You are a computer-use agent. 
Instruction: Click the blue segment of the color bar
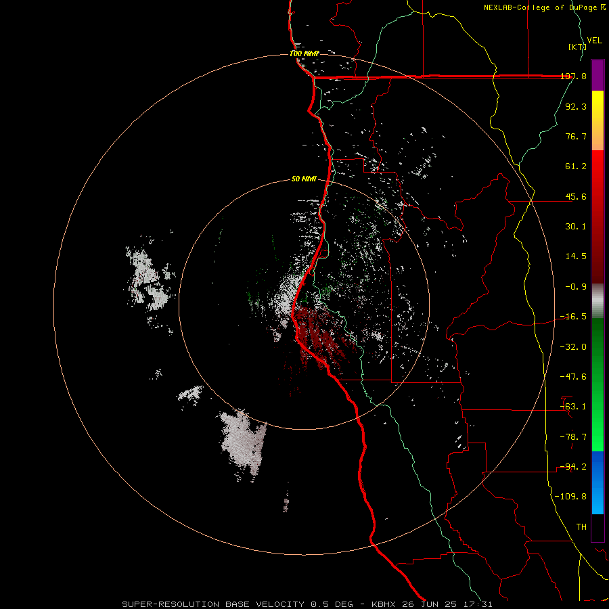pos(597,482)
